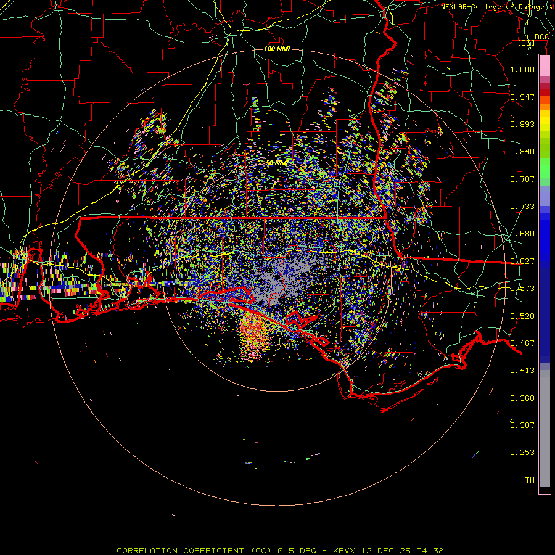Screen dimensions: 555x555
Task: Click the 0.947 scale label
Action: [x=522, y=97]
